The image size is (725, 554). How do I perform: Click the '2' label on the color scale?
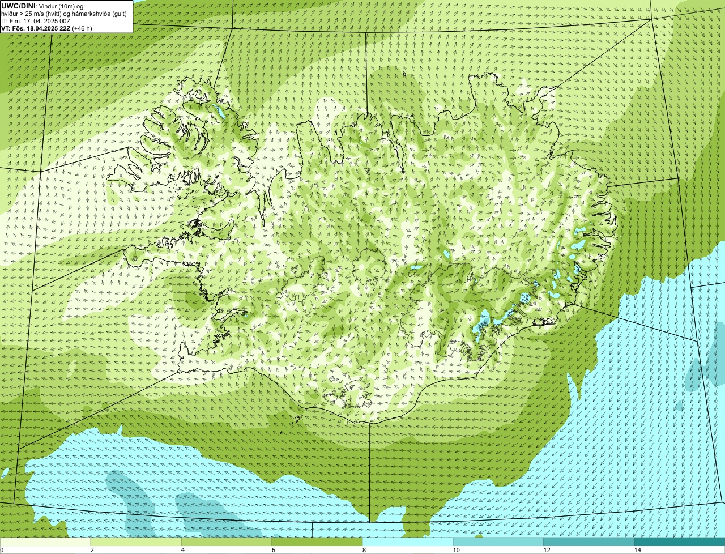point(92,550)
